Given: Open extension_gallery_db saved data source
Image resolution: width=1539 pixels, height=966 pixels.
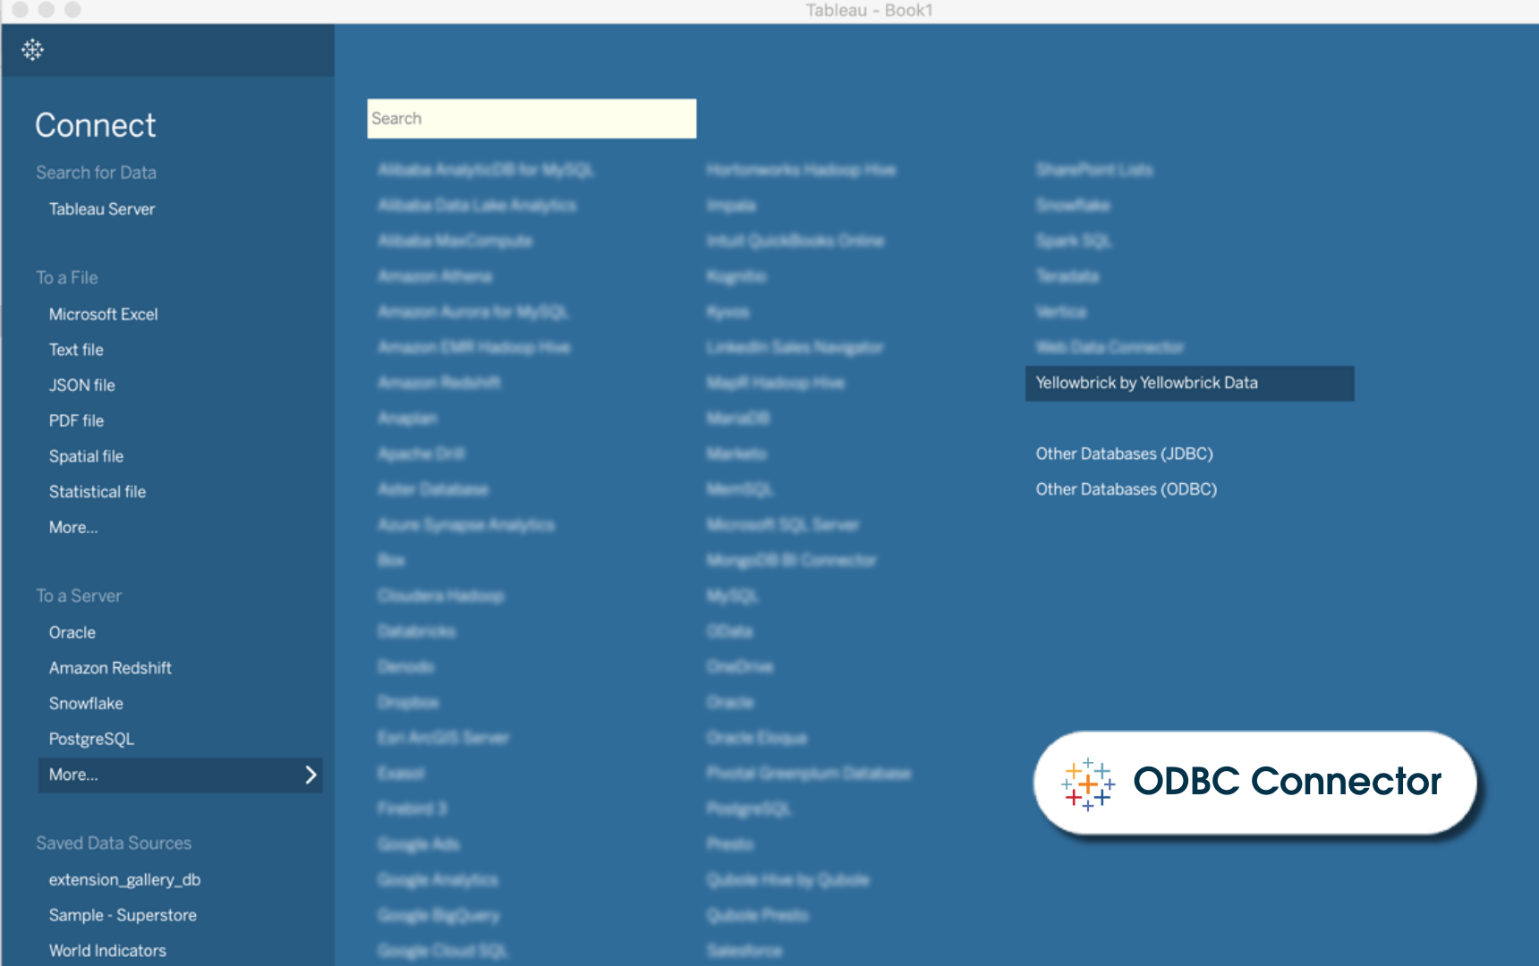Looking at the screenshot, I should [x=124, y=880].
